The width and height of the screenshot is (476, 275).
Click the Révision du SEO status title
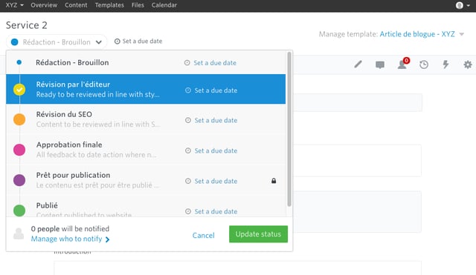point(64,114)
